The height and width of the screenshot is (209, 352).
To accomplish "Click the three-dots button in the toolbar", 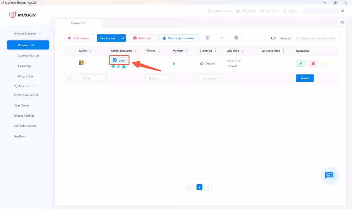I will click(x=221, y=38).
